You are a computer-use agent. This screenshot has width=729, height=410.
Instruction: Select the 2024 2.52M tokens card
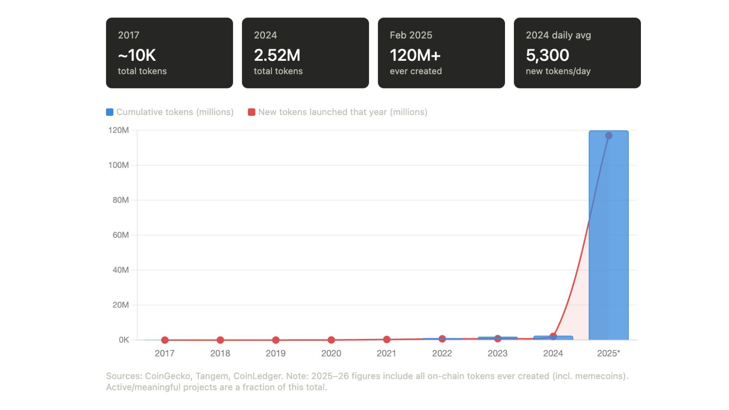tap(305, 53)
